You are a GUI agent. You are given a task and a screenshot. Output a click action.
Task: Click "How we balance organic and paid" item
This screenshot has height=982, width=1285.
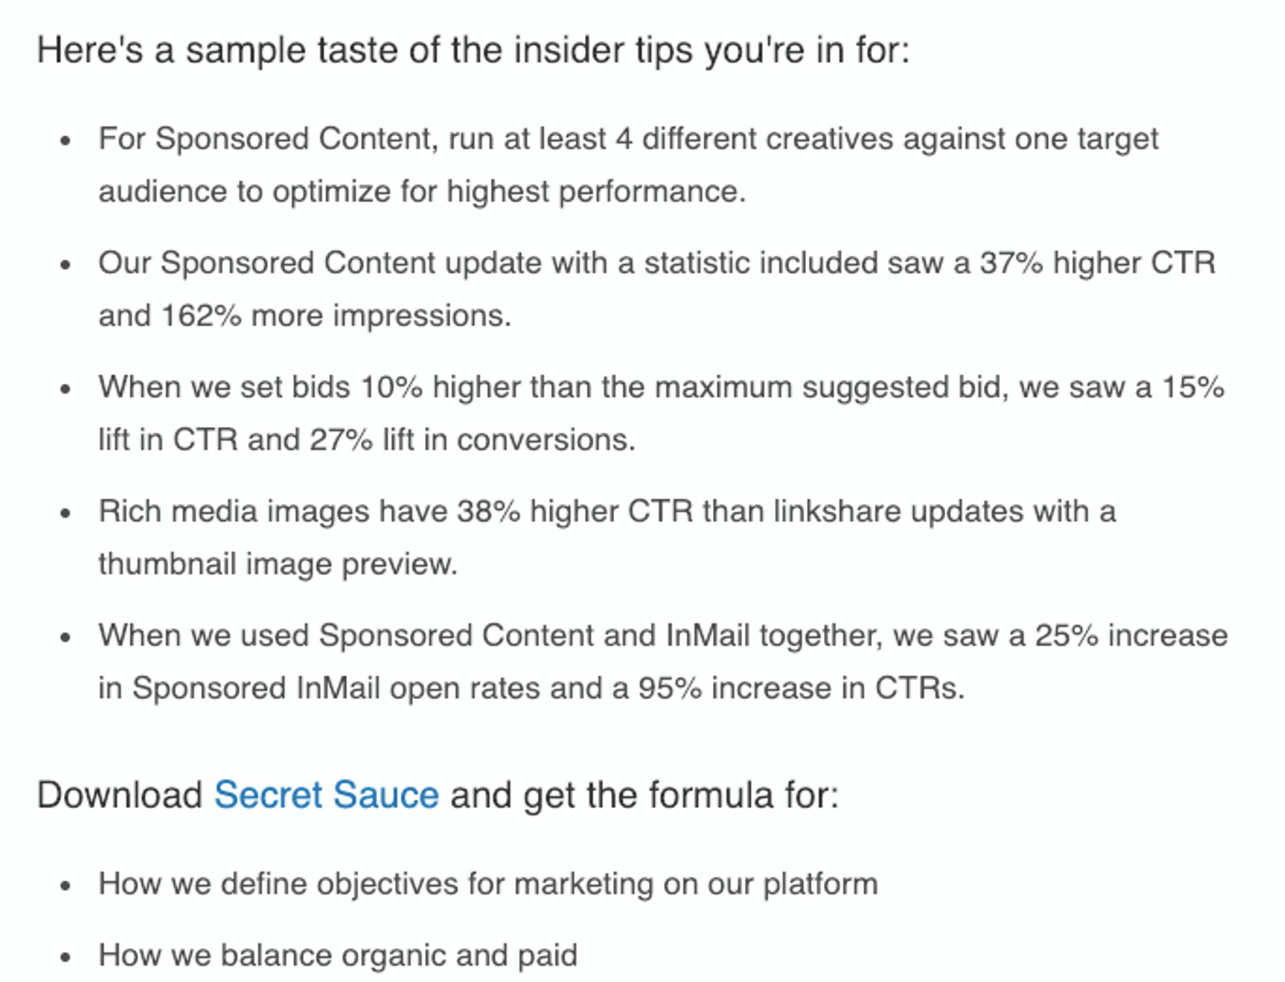(337, 955)
